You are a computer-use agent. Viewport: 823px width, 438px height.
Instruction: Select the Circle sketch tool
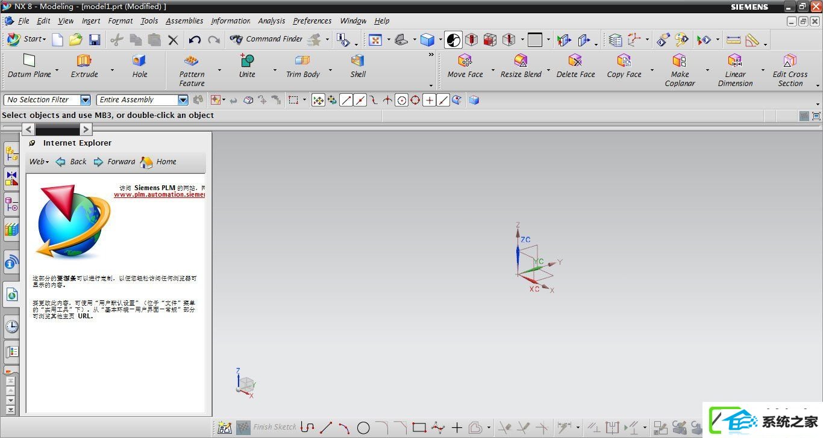pyautogui.click(x=363, y=428)
